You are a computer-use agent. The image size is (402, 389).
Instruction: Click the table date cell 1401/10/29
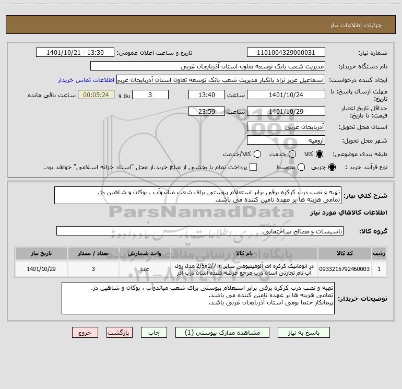pyautogui.click(x=41, y=269)
